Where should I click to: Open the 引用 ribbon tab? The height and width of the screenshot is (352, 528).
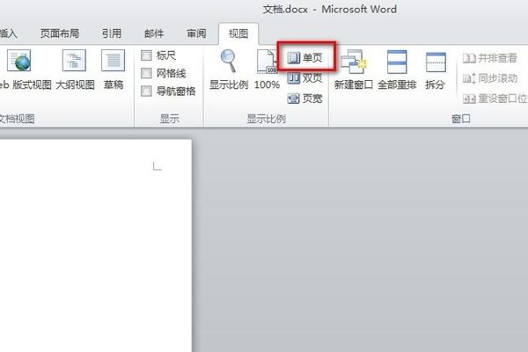point(112,33)
